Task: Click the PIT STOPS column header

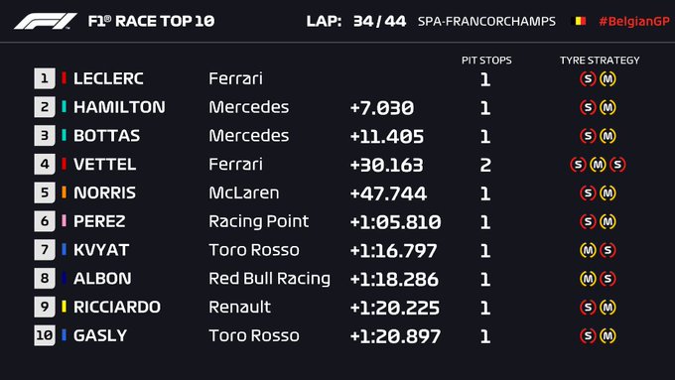Action: [486, 61]
